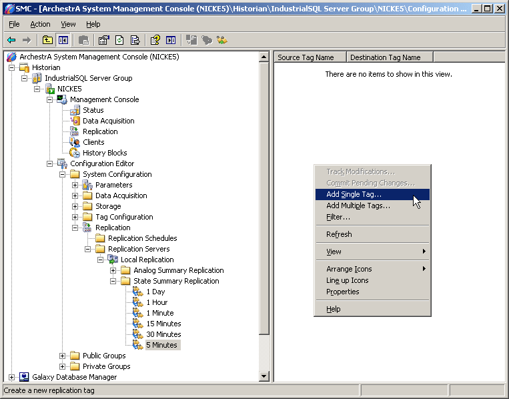The image size is (509, 399).
Task: Choose Add Single Tag from context menu
Action: tap(372, 194)
